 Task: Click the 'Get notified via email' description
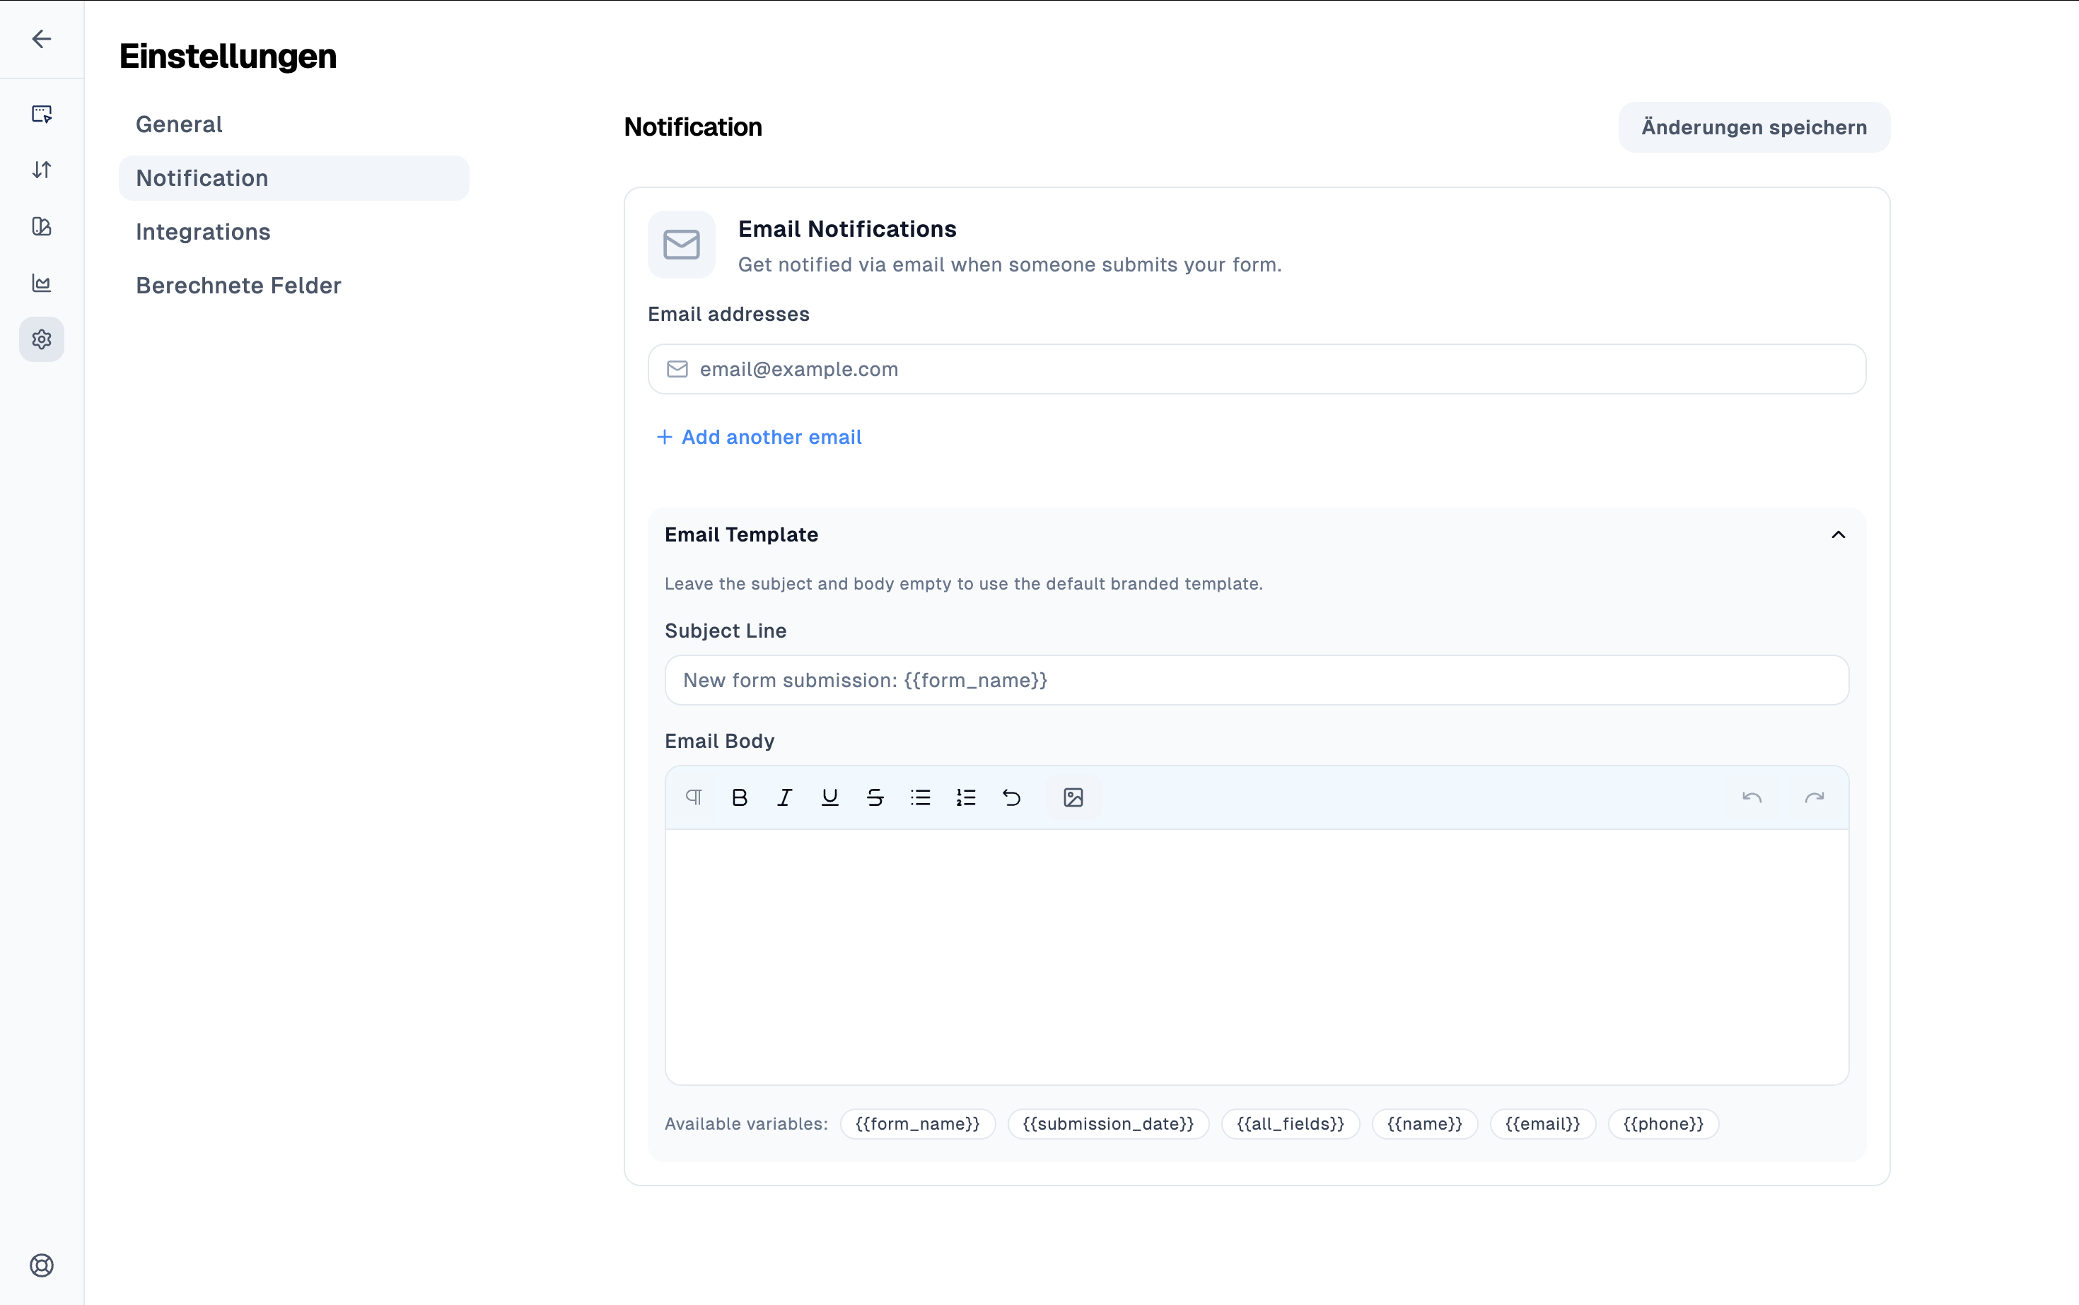(x=1009, y=265)
